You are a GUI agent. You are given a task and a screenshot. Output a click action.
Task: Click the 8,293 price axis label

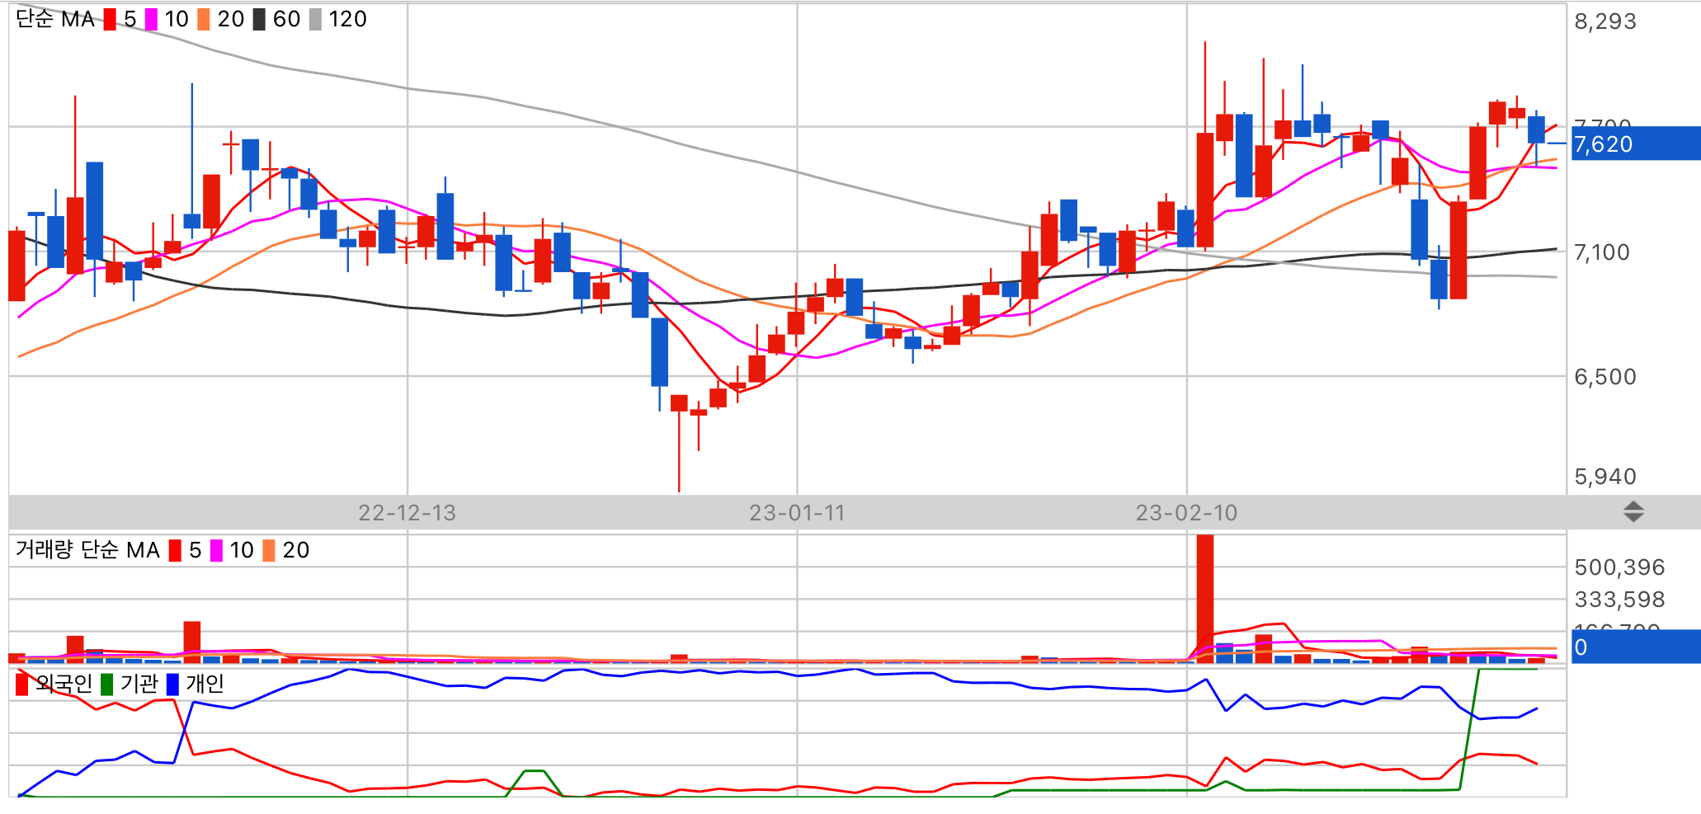coord(1605,21)
